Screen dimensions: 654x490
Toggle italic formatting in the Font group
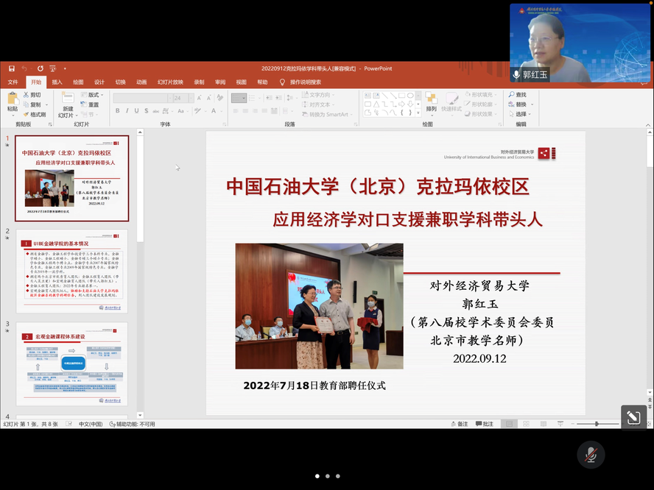126,110
